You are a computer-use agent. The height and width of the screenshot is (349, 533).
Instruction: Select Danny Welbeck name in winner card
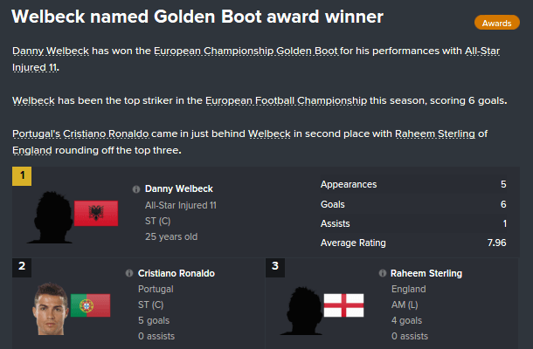click(179, 188)
